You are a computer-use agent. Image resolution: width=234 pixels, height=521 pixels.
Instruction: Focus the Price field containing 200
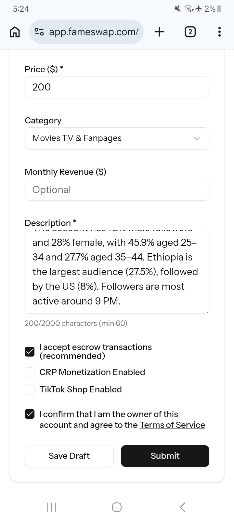pyautogui.click(x=117, y=87)
